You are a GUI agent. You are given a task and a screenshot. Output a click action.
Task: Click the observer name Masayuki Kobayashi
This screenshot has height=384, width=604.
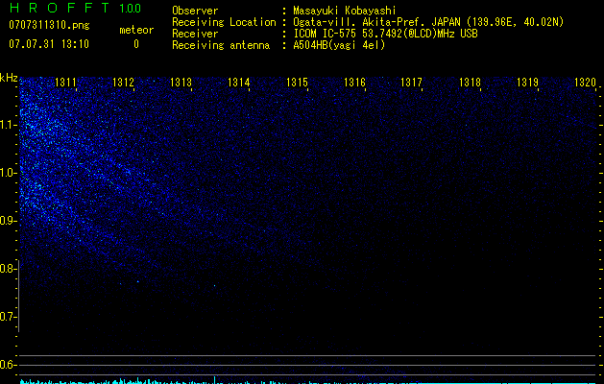345,11
